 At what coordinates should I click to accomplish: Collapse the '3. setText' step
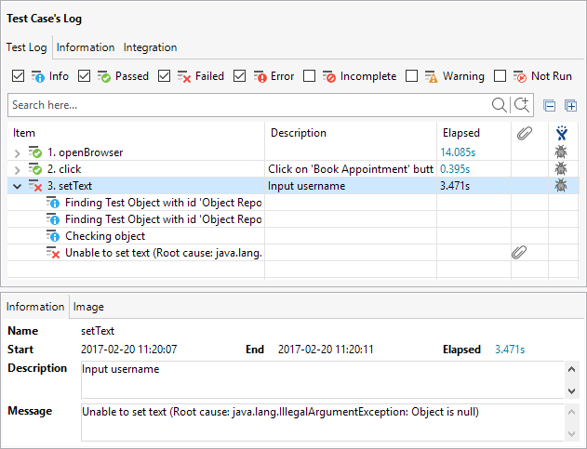18,186
